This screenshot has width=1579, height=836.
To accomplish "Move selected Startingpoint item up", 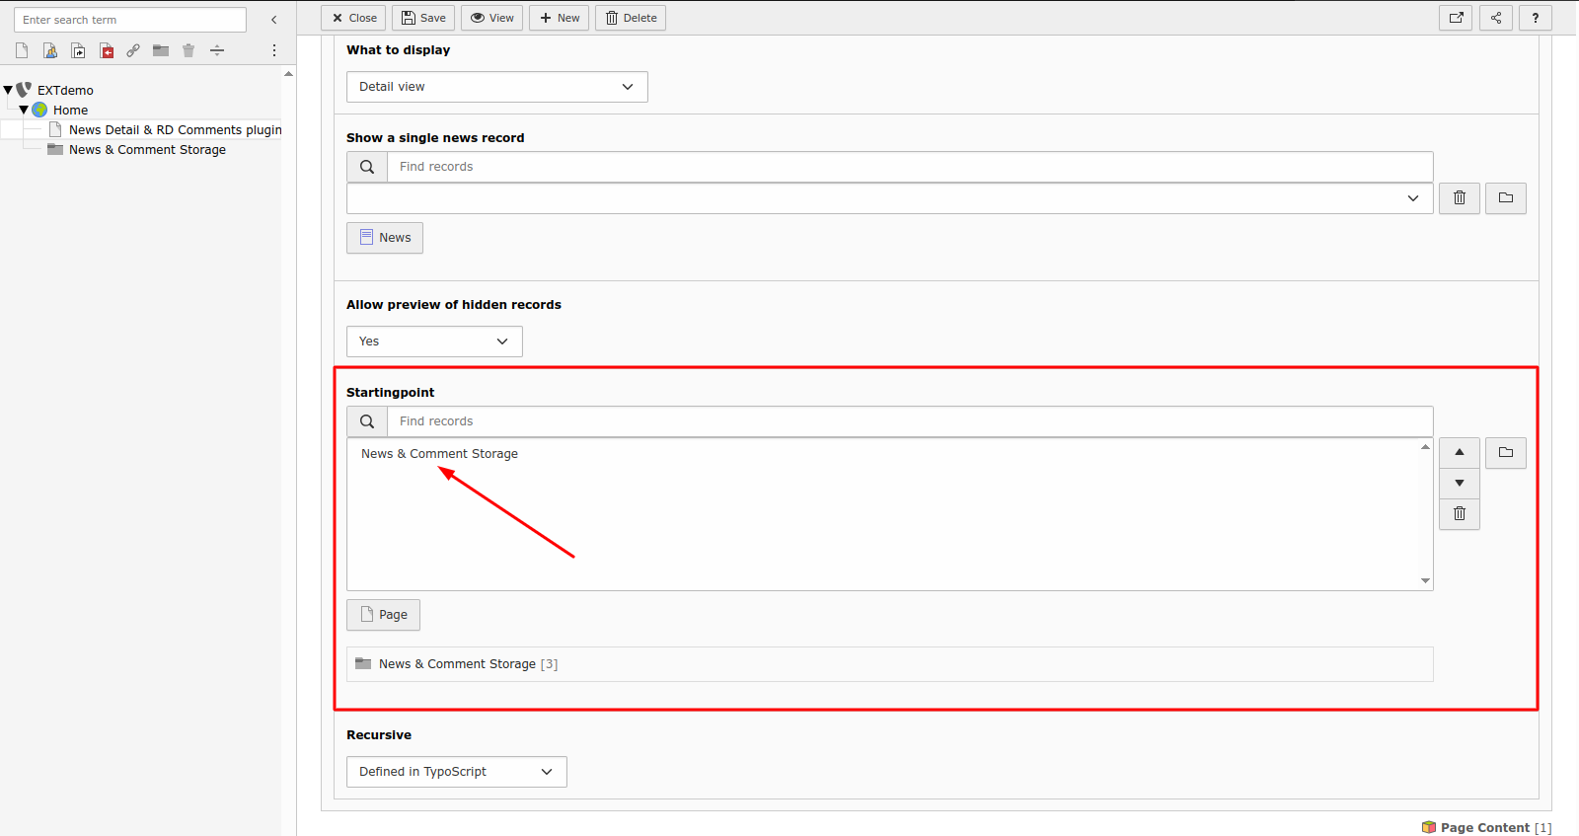I will pyautogui.click(x=1460, y=452).
